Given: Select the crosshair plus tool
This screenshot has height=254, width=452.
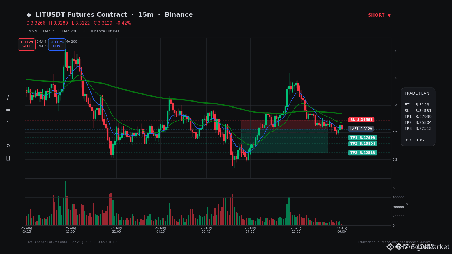Looking at the screenshot, I should click(x=8, y=86).
